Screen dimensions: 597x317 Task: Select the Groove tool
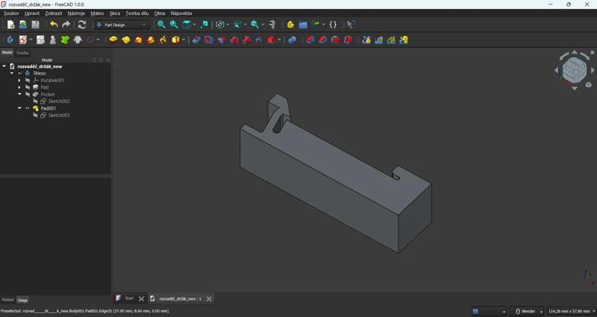222,40
